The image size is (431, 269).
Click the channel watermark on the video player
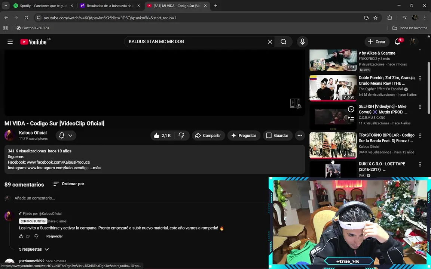pos(296,103)
